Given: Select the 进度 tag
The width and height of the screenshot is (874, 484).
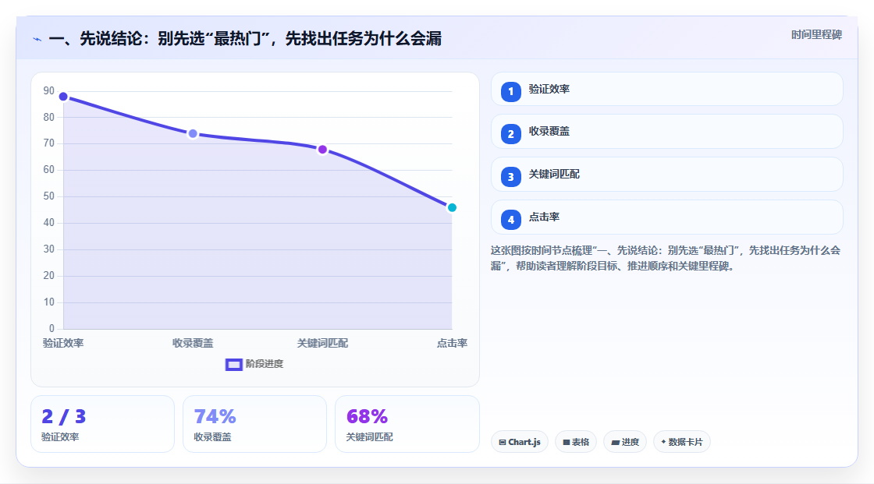Looking at the screenshot, I should (625, 442).
